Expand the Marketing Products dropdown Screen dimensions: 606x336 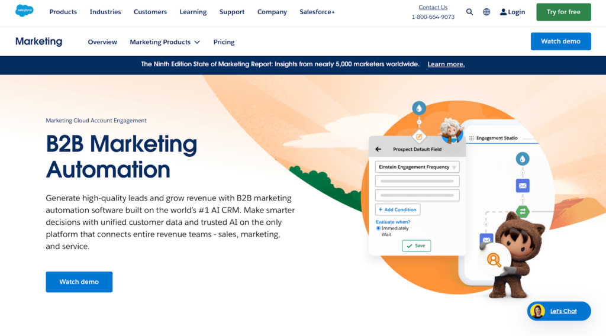point(165,42)
